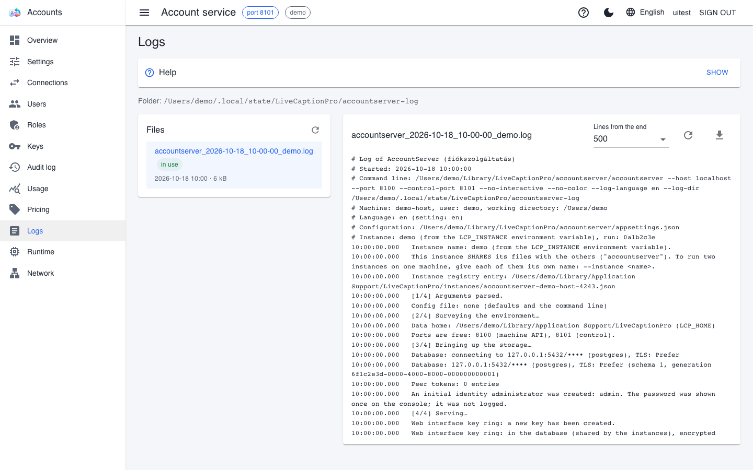Click the globe language icon

pyautogui.click(x=631, y=12)
